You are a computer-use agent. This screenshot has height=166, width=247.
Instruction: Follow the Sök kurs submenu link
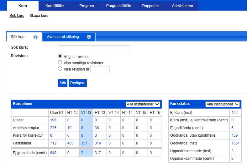(17, 16)
